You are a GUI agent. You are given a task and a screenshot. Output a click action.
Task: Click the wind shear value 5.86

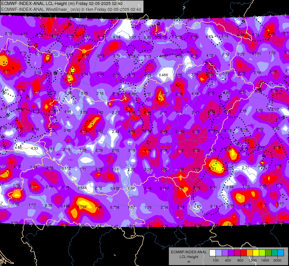tap(228, 150)
